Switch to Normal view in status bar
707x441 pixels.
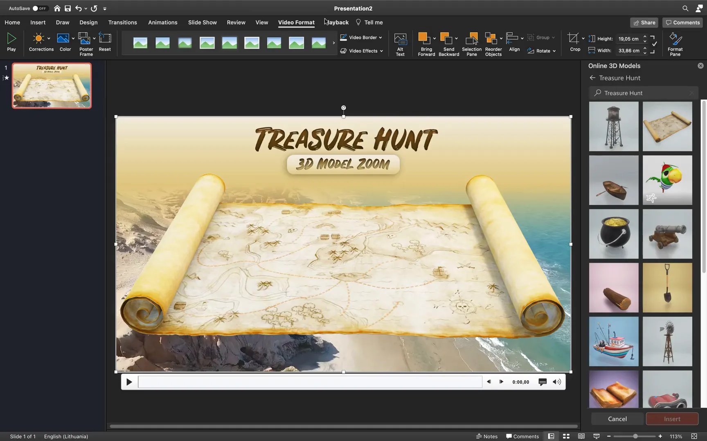[x=551, y=436]
